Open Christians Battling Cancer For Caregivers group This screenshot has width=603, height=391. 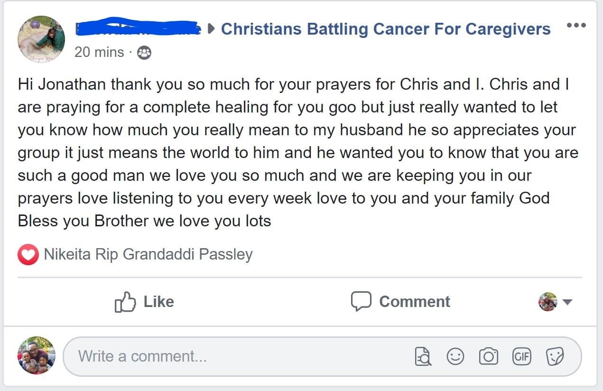(x=385, y=29)
